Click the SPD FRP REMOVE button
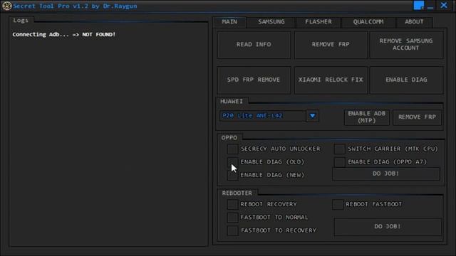The height and width of the screenshot is (256, 456). [254, 80]
